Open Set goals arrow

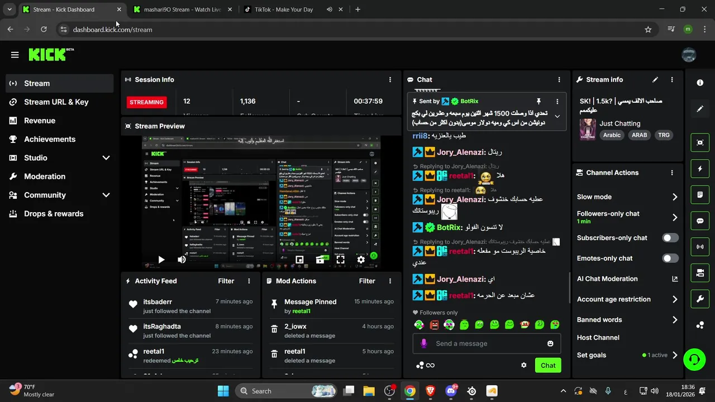(x=675, y=355)
